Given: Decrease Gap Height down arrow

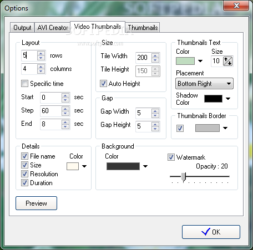Looking at the screenshot, I should 155,129.
